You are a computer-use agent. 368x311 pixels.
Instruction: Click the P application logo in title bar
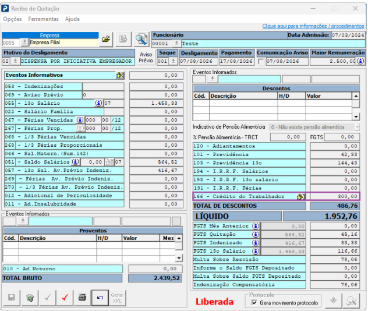coord(5,9)
